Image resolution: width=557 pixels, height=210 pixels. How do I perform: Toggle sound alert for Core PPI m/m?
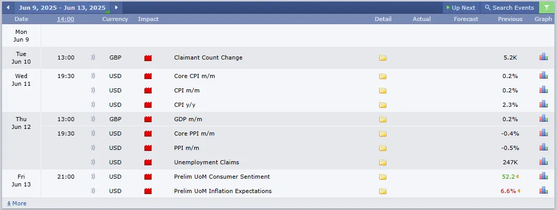click(93, 133)
